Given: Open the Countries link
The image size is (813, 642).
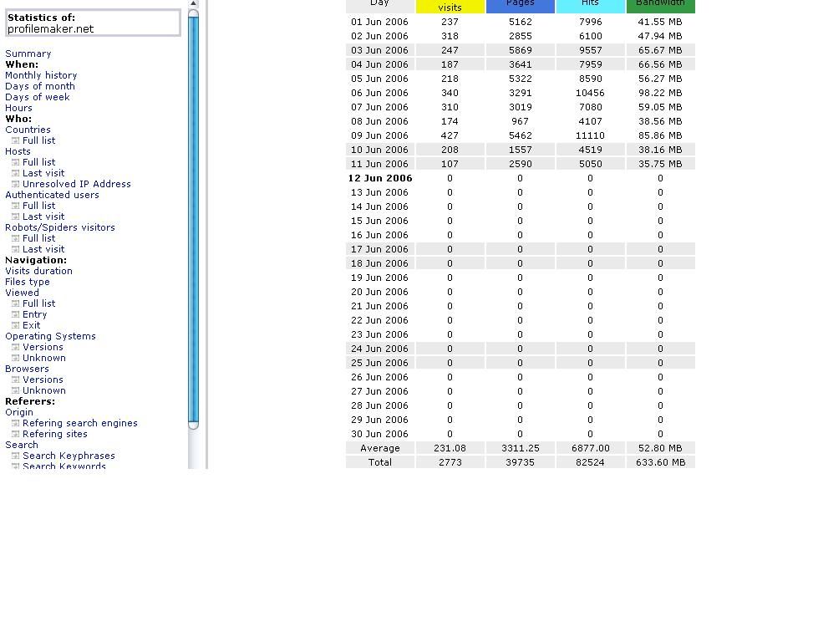Looking at the screenshot, I should [28, 130].
